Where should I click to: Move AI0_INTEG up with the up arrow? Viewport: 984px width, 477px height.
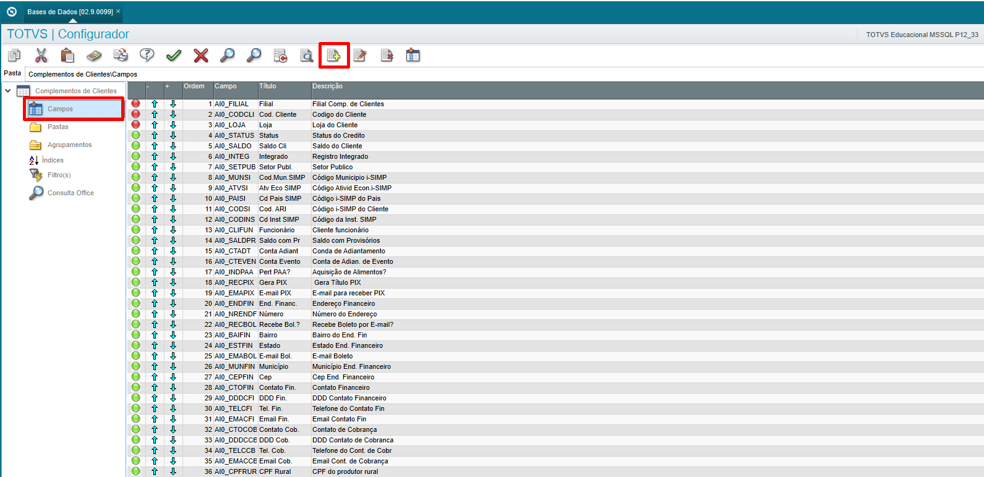coord(155,156)
